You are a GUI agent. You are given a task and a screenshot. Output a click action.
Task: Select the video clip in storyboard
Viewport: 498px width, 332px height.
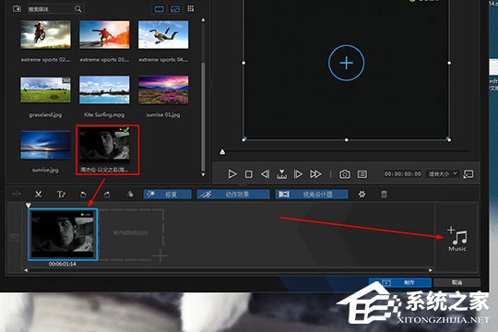point(63,234)
